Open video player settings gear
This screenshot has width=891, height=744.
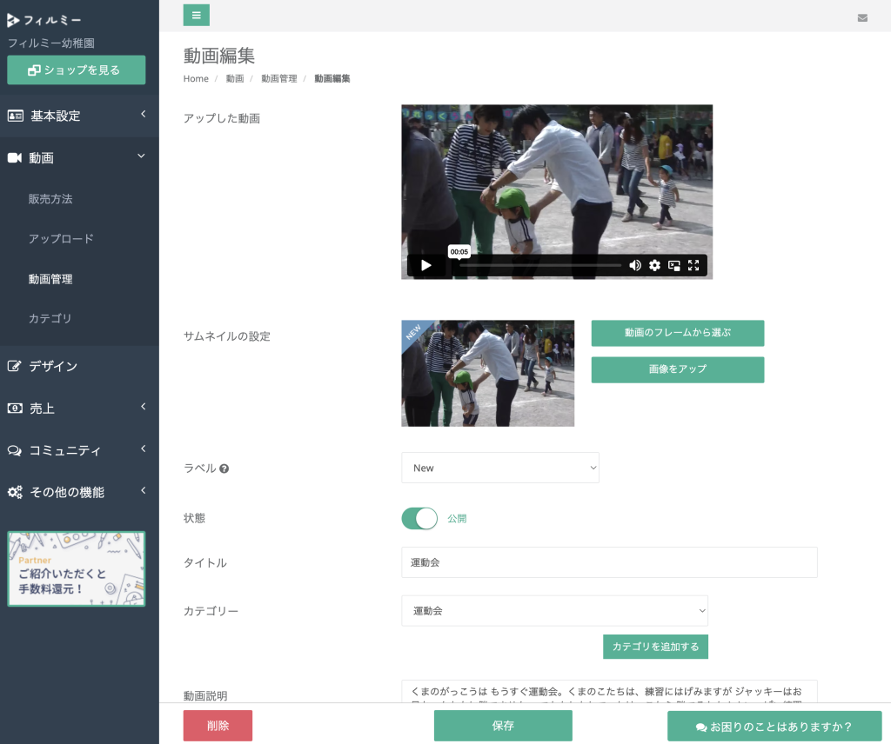click(x=654, y=265)
